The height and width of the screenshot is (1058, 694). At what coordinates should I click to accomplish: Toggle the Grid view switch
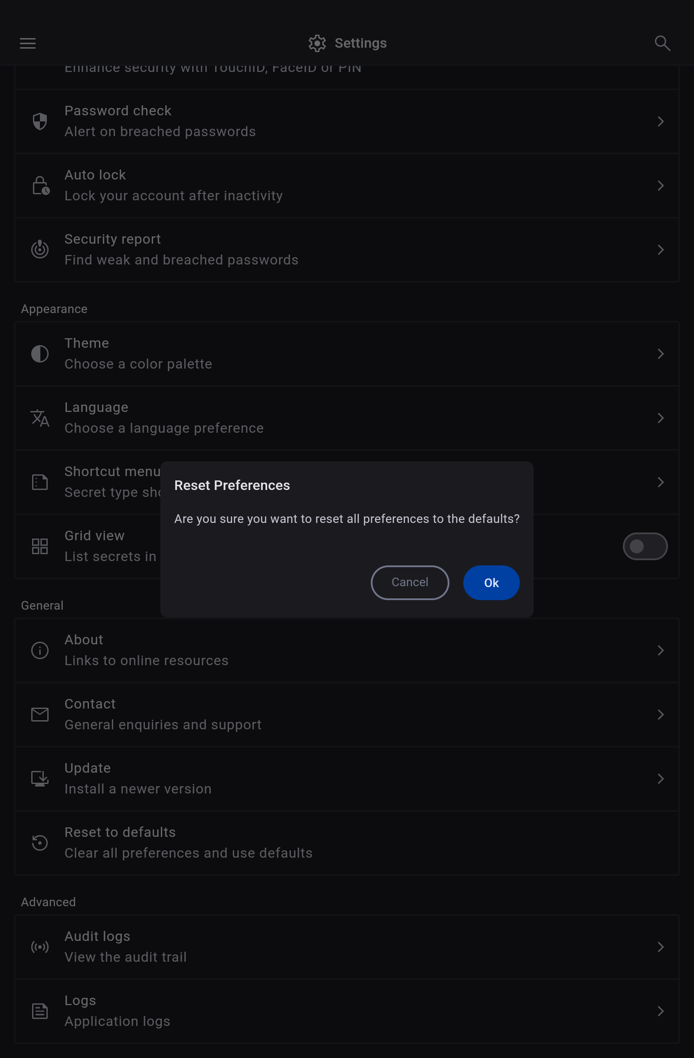point(645,546)
